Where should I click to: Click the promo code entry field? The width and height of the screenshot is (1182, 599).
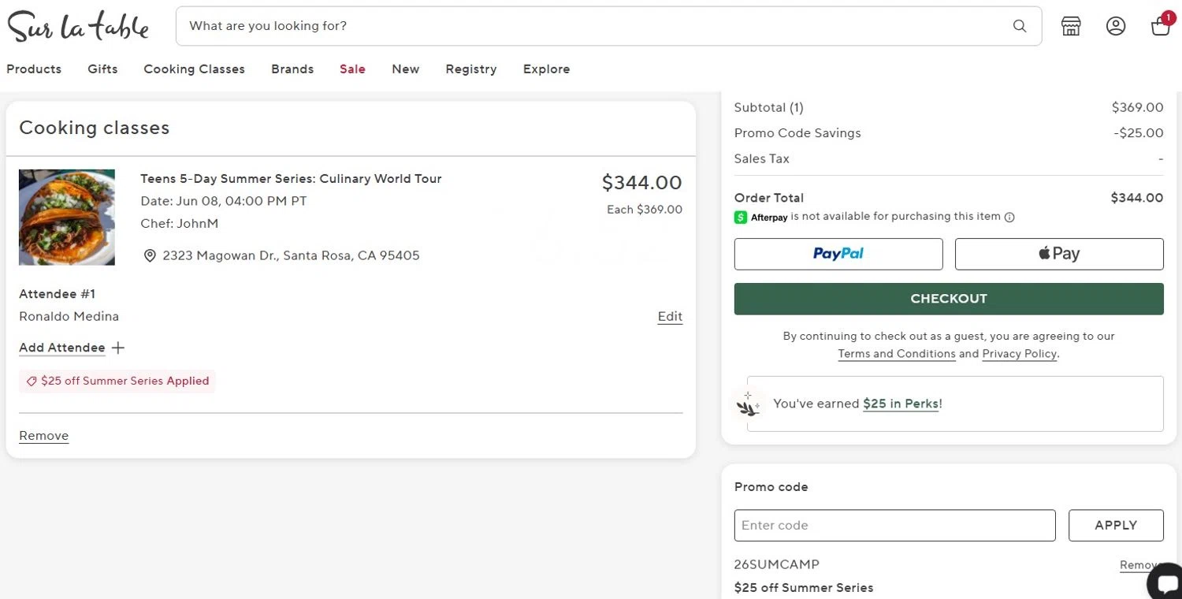coord(894,526)
